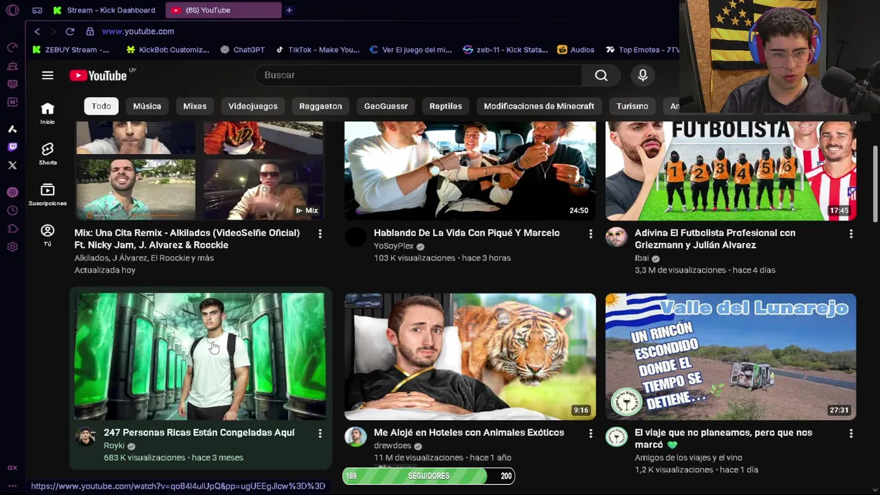
Task: Open browser History clock icon in sidebar
Action: point(12,210)
